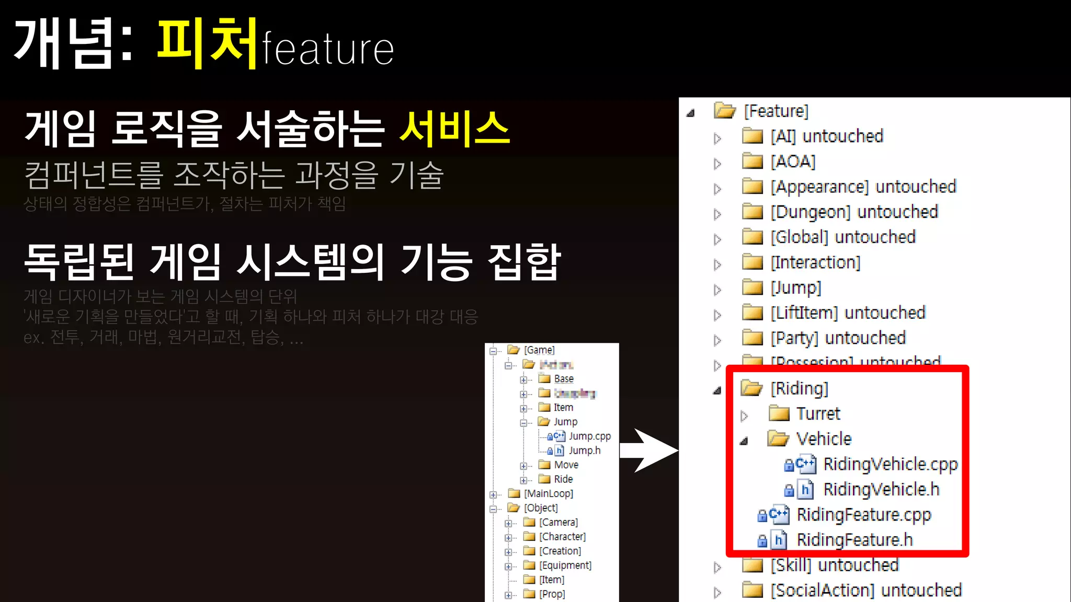Viewport: 1071px width, 602px height.
Task: Click the header icon of Jump.h
Action: [x=560, y=450]
